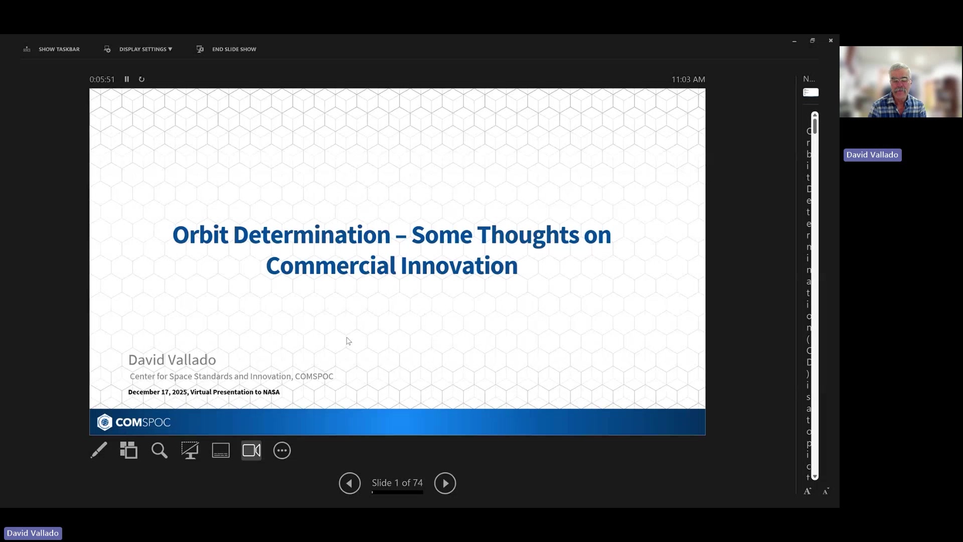Click the notes scrollbar up arrow
This screenshot has width=963, height=542.
point(815,115)
